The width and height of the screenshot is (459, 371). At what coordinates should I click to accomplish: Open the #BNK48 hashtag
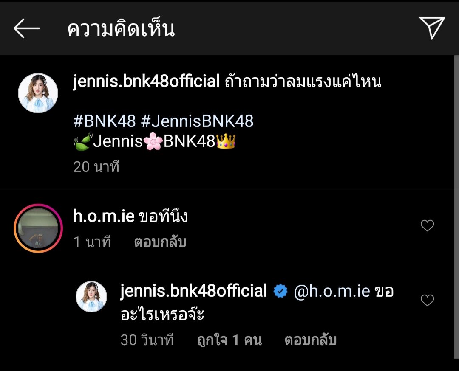pos(105,121)
